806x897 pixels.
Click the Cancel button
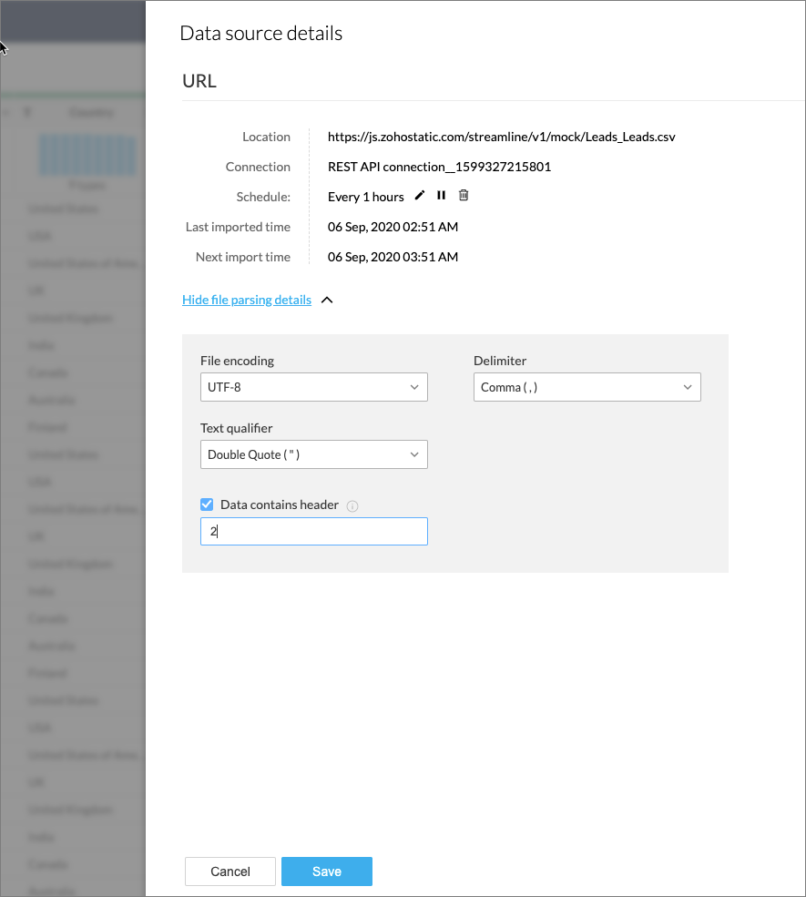230,872
